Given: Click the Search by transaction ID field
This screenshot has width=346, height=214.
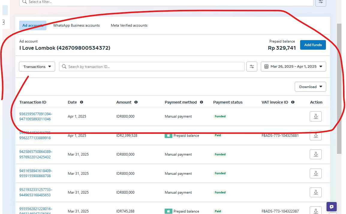Looking at the screenshot, I should (154, 67).
